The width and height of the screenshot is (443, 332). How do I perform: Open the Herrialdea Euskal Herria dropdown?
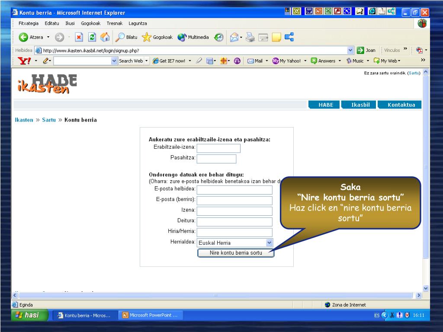pos(235,243)
